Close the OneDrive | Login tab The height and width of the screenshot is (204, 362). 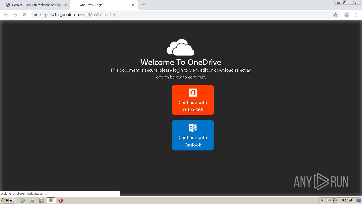[133, 5]
